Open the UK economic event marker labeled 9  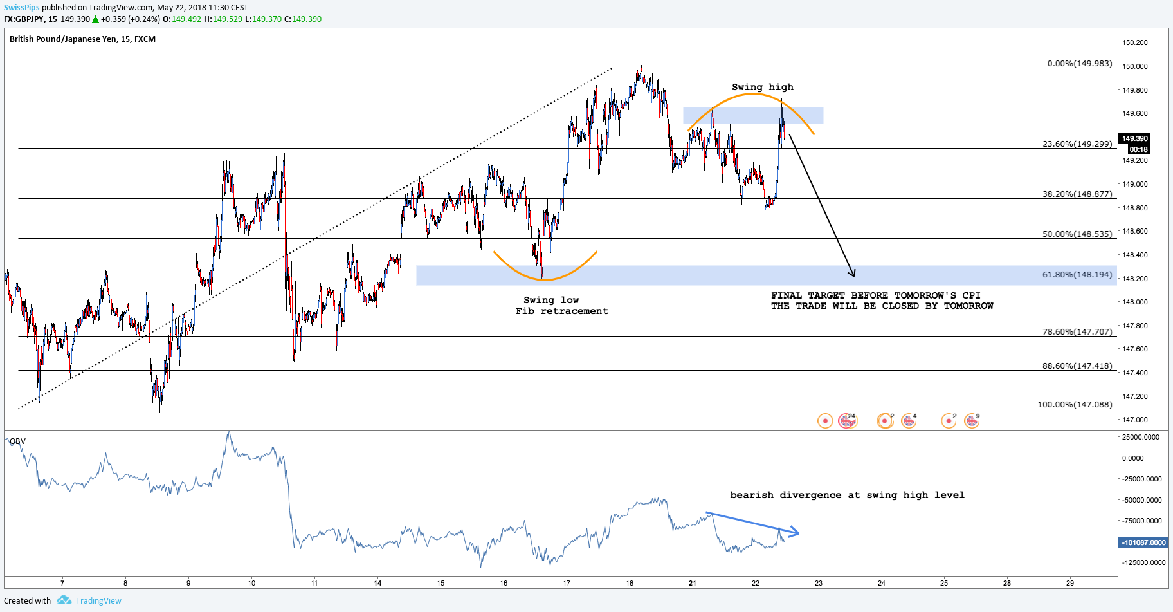[x=972, y=421]
